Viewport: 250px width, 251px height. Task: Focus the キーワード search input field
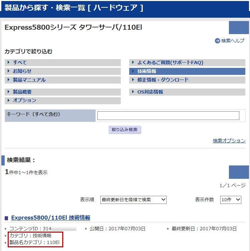pos(168,116)
